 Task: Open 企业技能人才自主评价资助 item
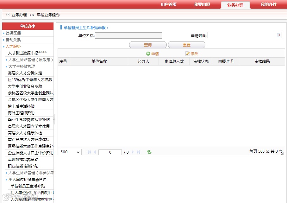pyautogui.click(x=31, y=153)
